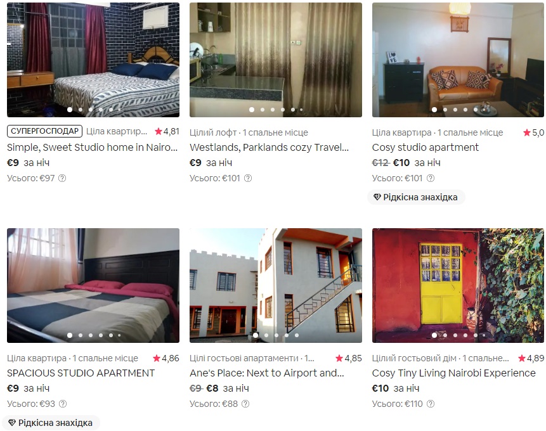Click total price help icon for €97 listing

point(62,178)
